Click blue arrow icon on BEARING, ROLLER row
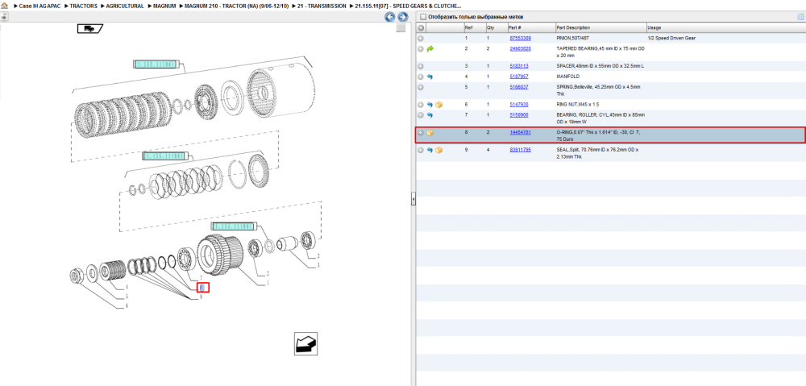806x386 pixels. click(x=430, y=115)
